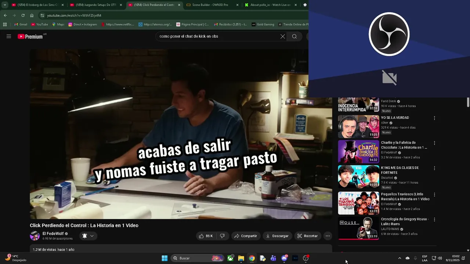This screenshot has width=470, height=264.
Task: Open El FedeWolf channel avatar
Action: 35,236
